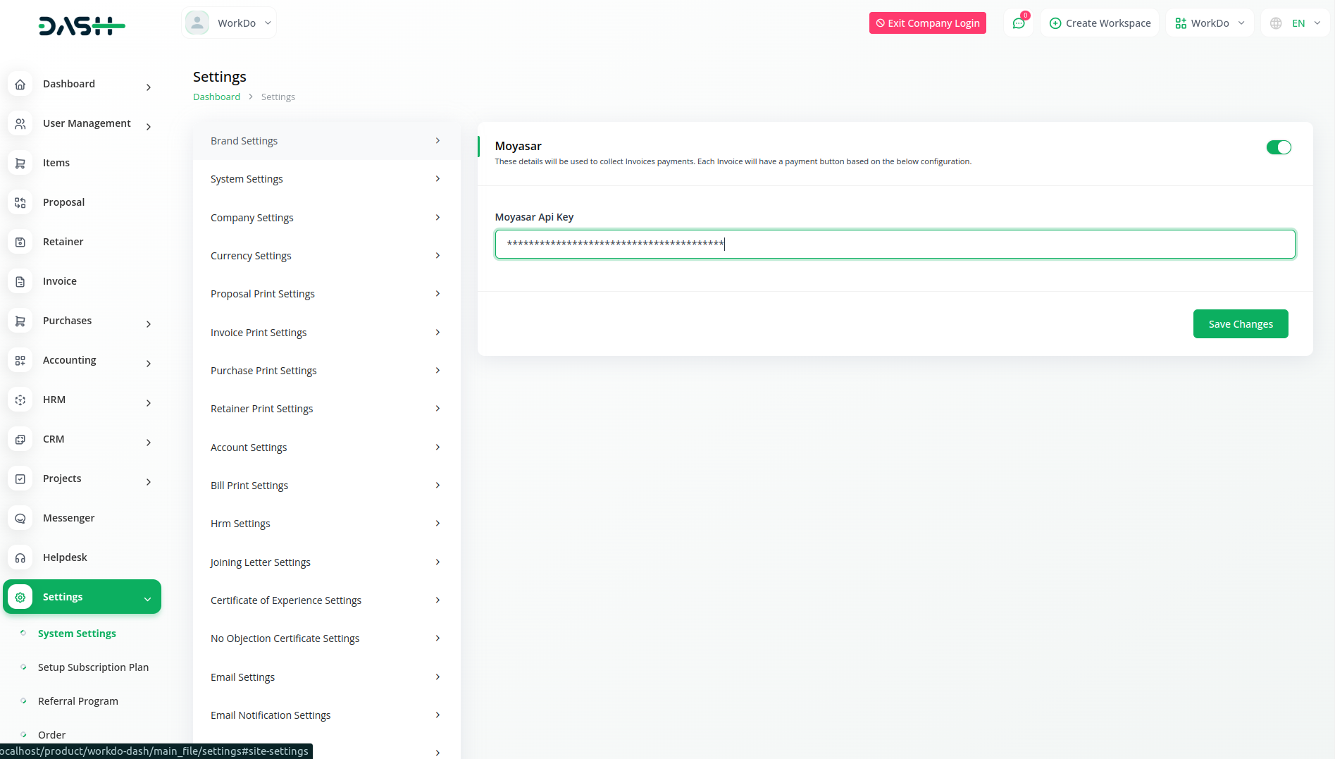Open System Settings sidebar sub-item
The height and width of the screenshot is (759, 1335).
[77, 634]
